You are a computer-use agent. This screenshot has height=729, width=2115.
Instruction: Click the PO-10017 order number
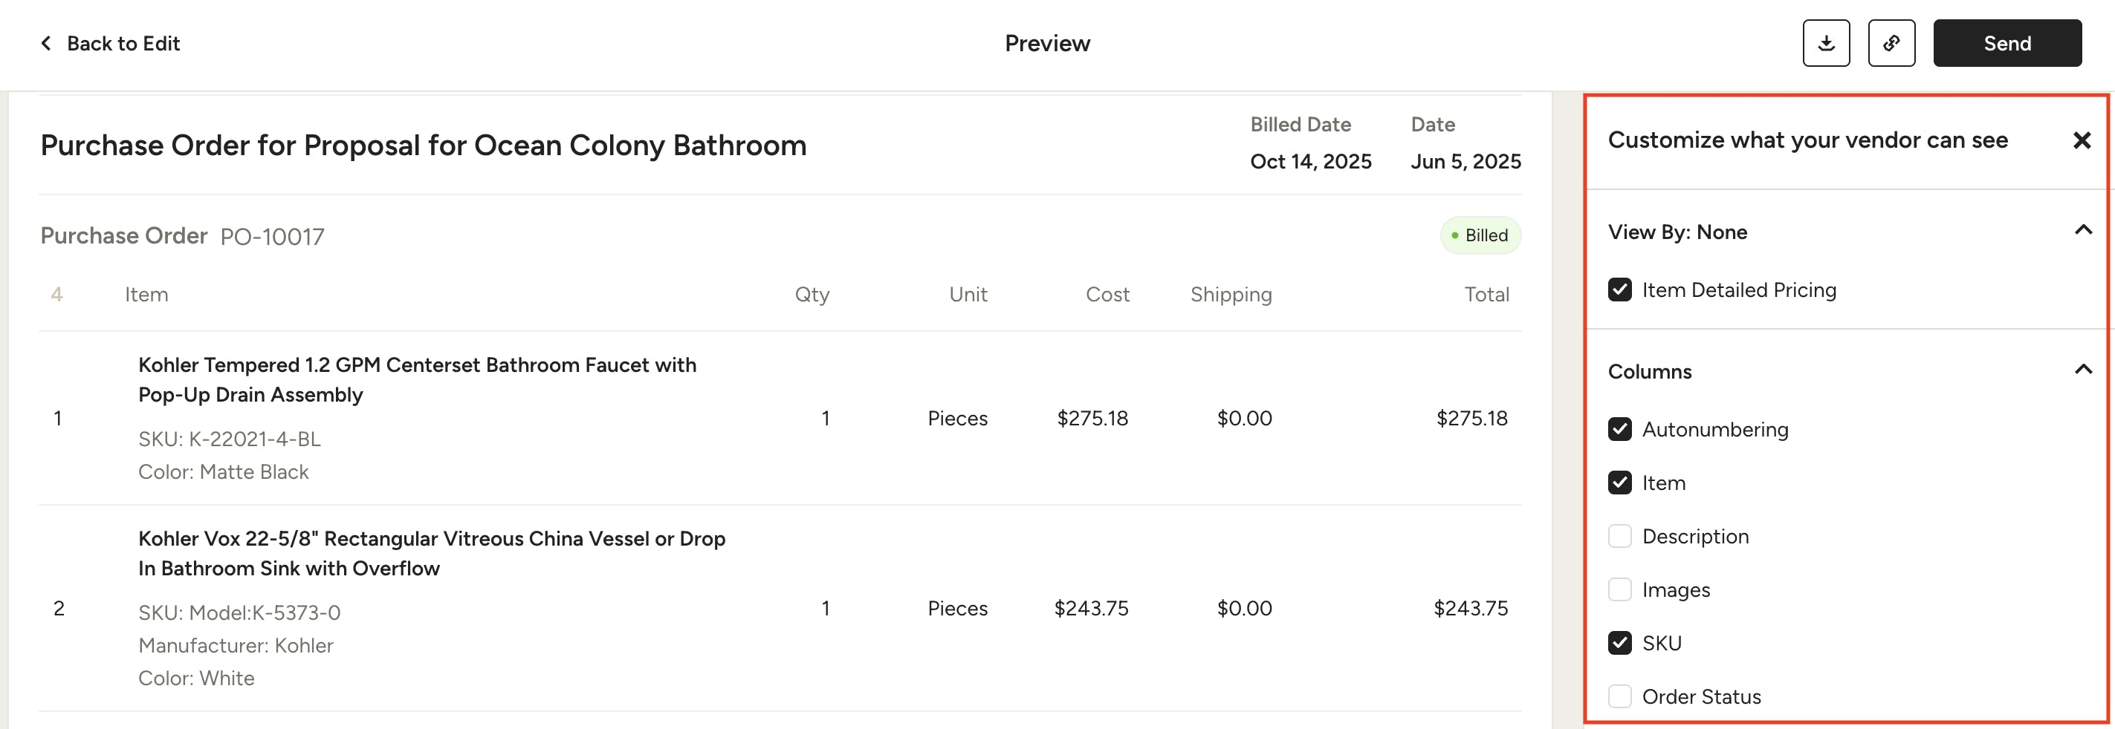pos(272,237)
